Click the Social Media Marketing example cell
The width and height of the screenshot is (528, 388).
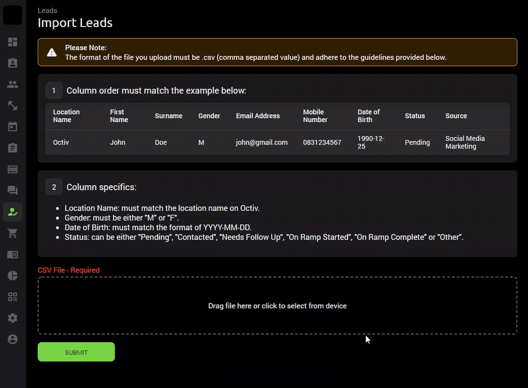(x=465, y=142)
